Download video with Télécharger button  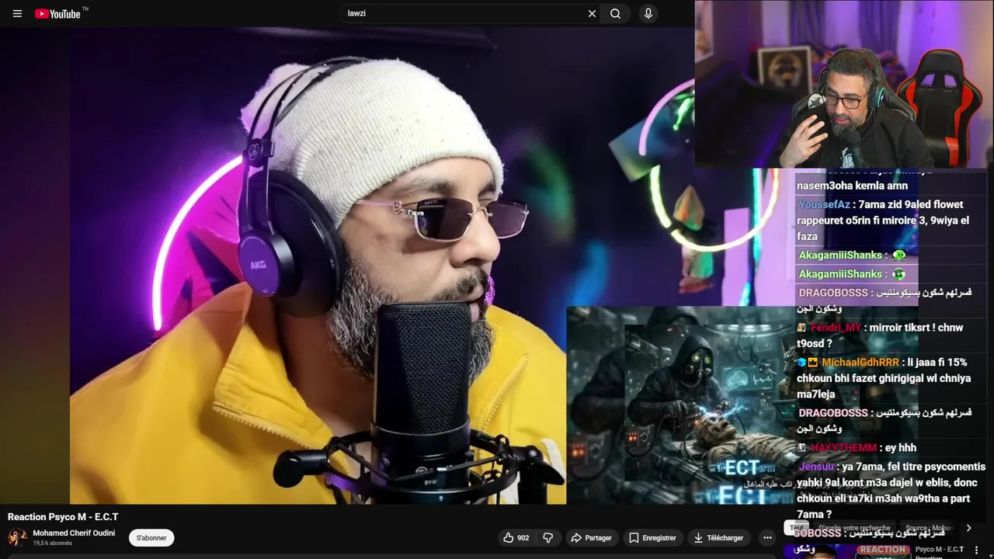coord(718,537)
